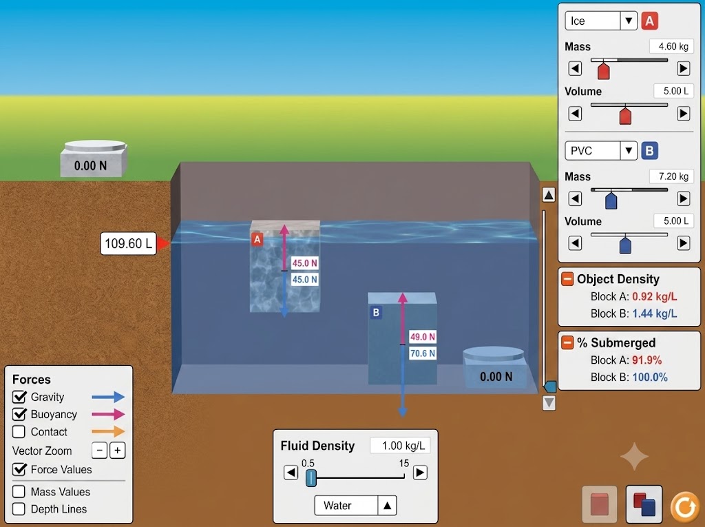Viewport: 705px width, 527px height.
Task: Uncheck the Buoyancy forces checkbox
Action: 19,414
